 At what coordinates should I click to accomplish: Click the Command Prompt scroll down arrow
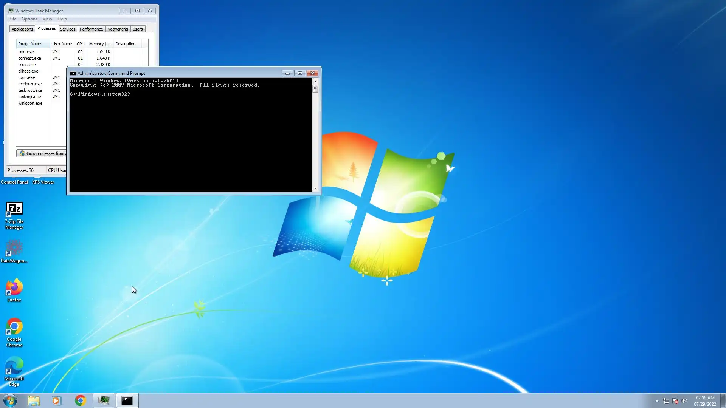tap(315, 188)
